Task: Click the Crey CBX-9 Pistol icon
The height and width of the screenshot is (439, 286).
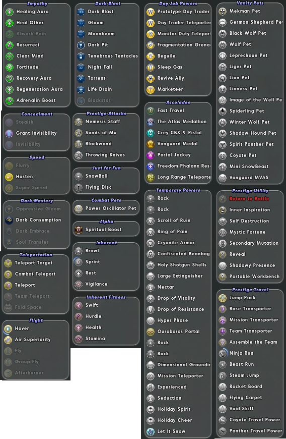Action: tap(151, 133)
